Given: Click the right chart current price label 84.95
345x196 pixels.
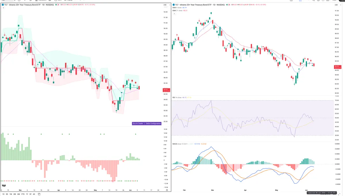Looking at the screenshot, I should click(x=337, y=67).
